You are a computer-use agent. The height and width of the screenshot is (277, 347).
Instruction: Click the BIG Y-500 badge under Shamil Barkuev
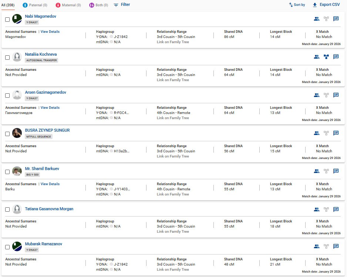pos(33,174)
